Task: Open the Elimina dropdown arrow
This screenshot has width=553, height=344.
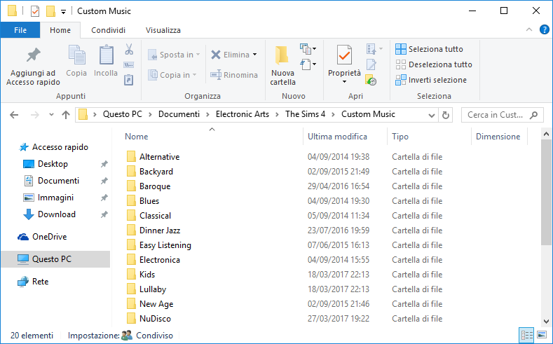Action: click(x=254, y=55)
